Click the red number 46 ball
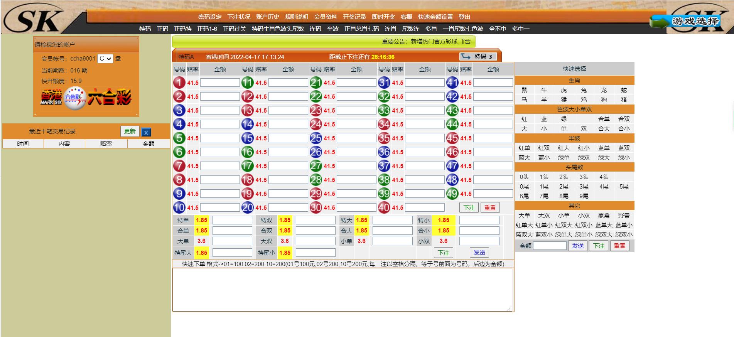 (452, 152)
